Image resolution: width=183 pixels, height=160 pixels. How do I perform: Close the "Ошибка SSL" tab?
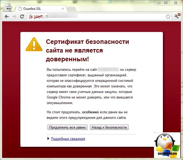63,9
